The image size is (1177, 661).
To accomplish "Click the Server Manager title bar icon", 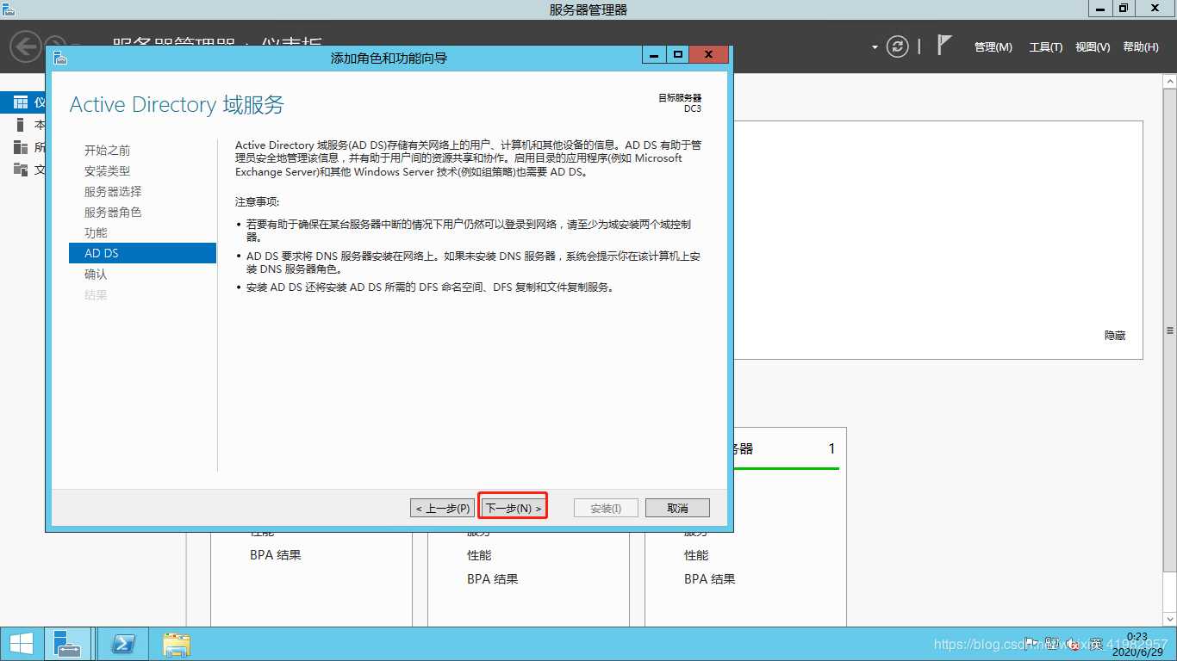I will [x=8, y=9].
